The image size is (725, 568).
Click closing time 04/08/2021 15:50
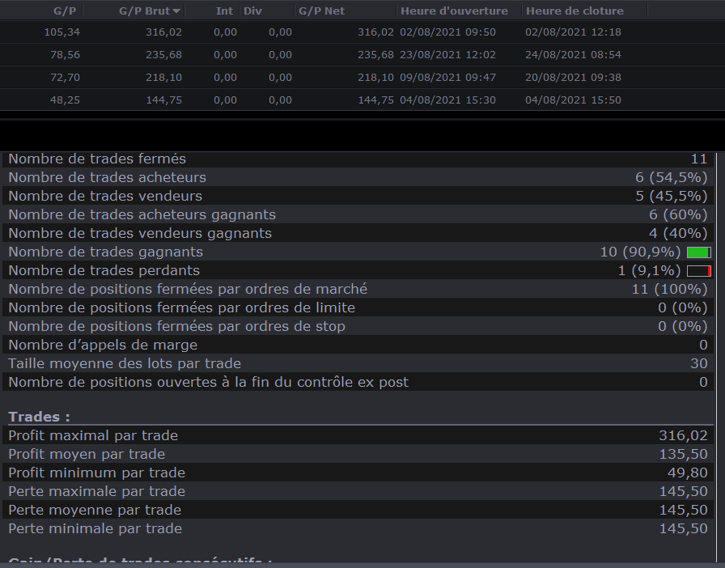pos(573,100)
